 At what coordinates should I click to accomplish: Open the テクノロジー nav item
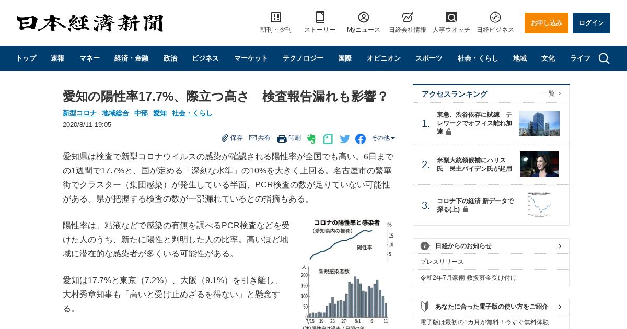point(303,58)
